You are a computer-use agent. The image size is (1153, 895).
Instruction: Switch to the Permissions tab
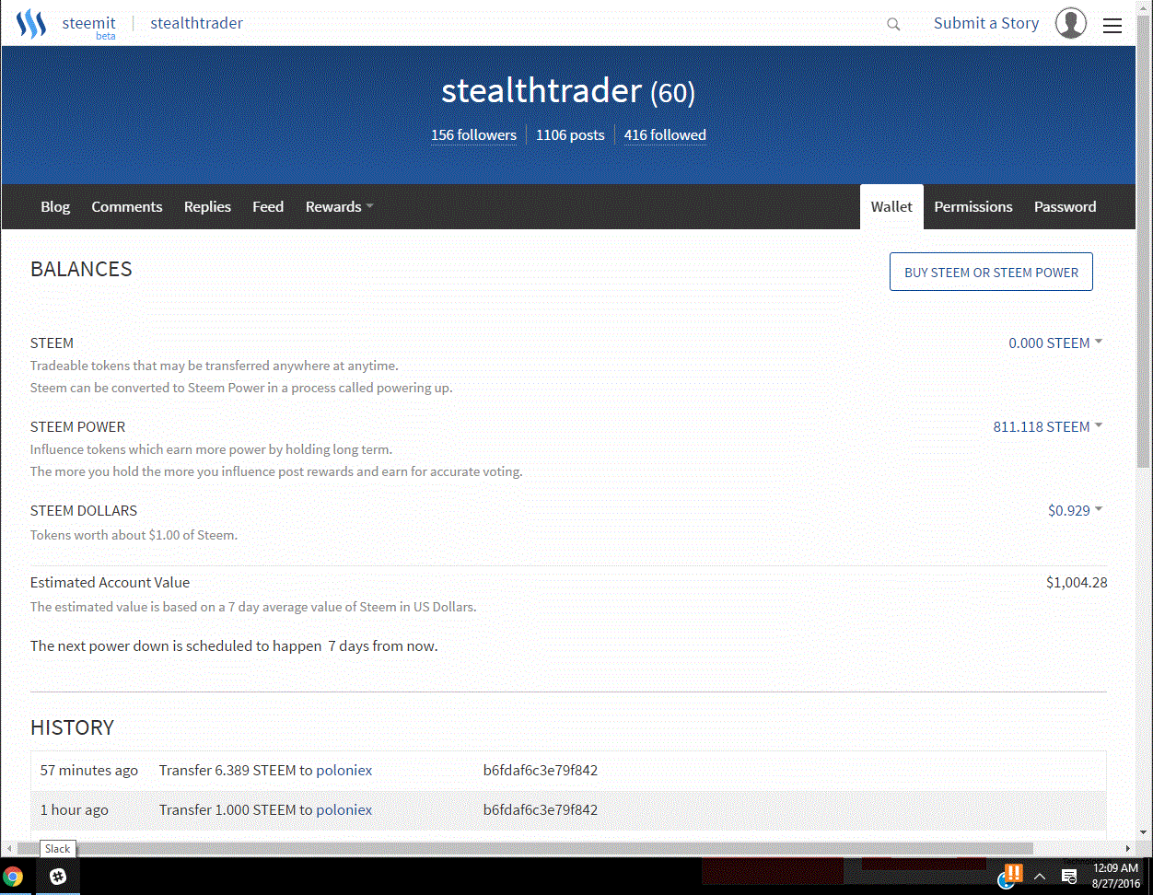(973, 207)
